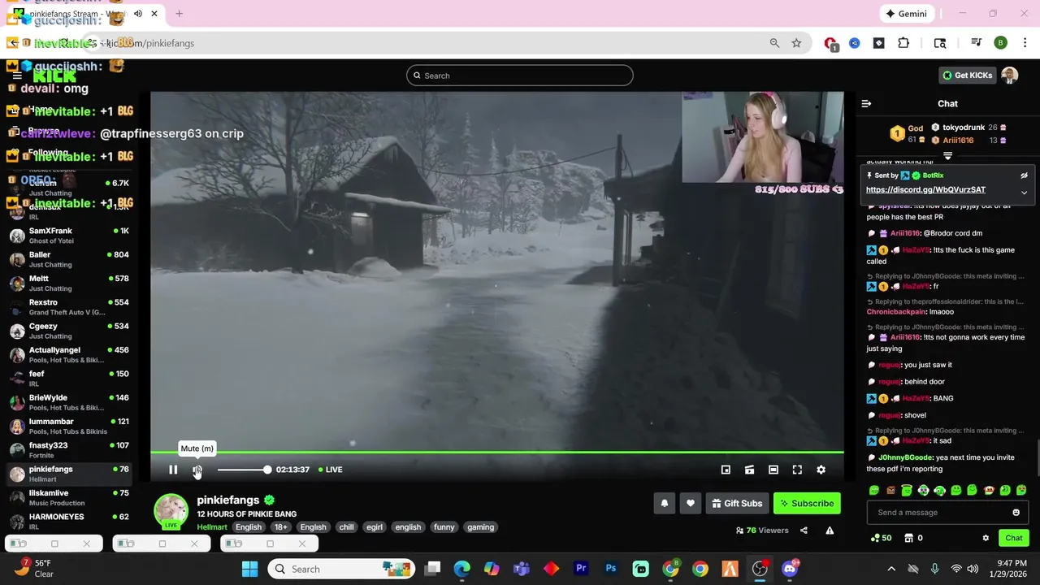Open Chrome extensions puzzle icon
Screen dimensions: 1040x585
click(903, 43)
